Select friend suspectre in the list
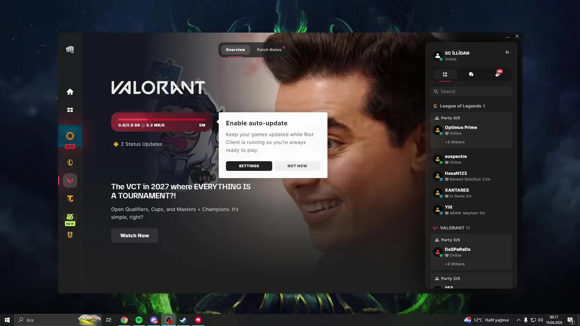The height and width of the screenshot is (326, 580). click(471, 159)
